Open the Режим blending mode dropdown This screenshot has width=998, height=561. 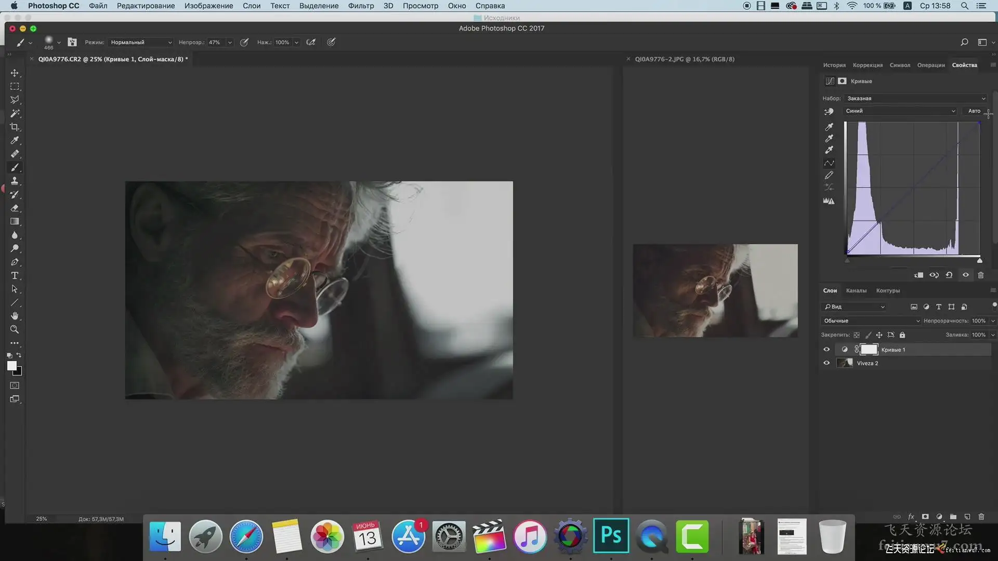click(x=140, y=42)
